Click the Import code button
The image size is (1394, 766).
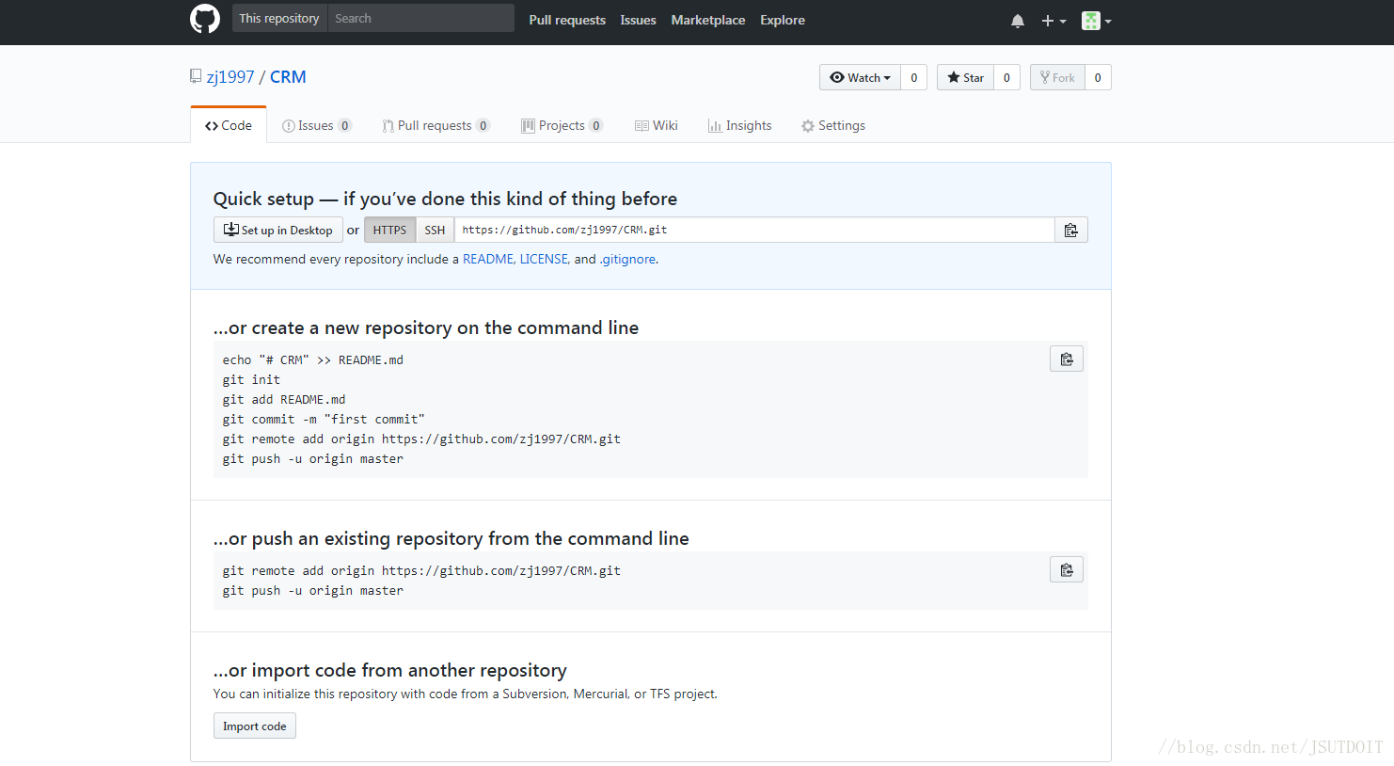pyautogui.click(x=255, y=726)
